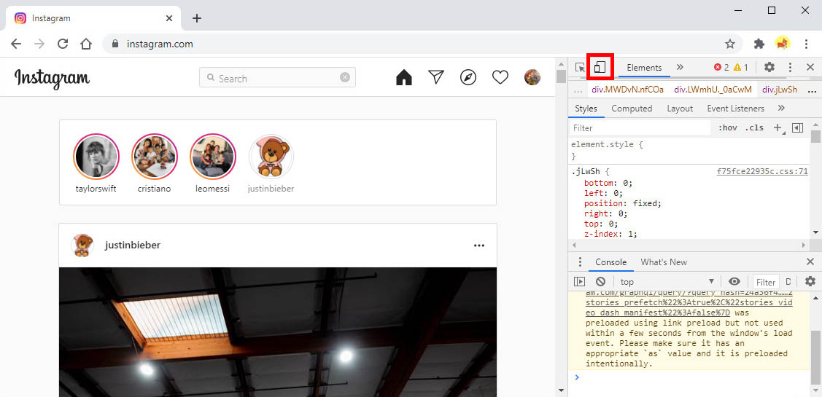Toggle the .cls classes panel

[754, 127]
